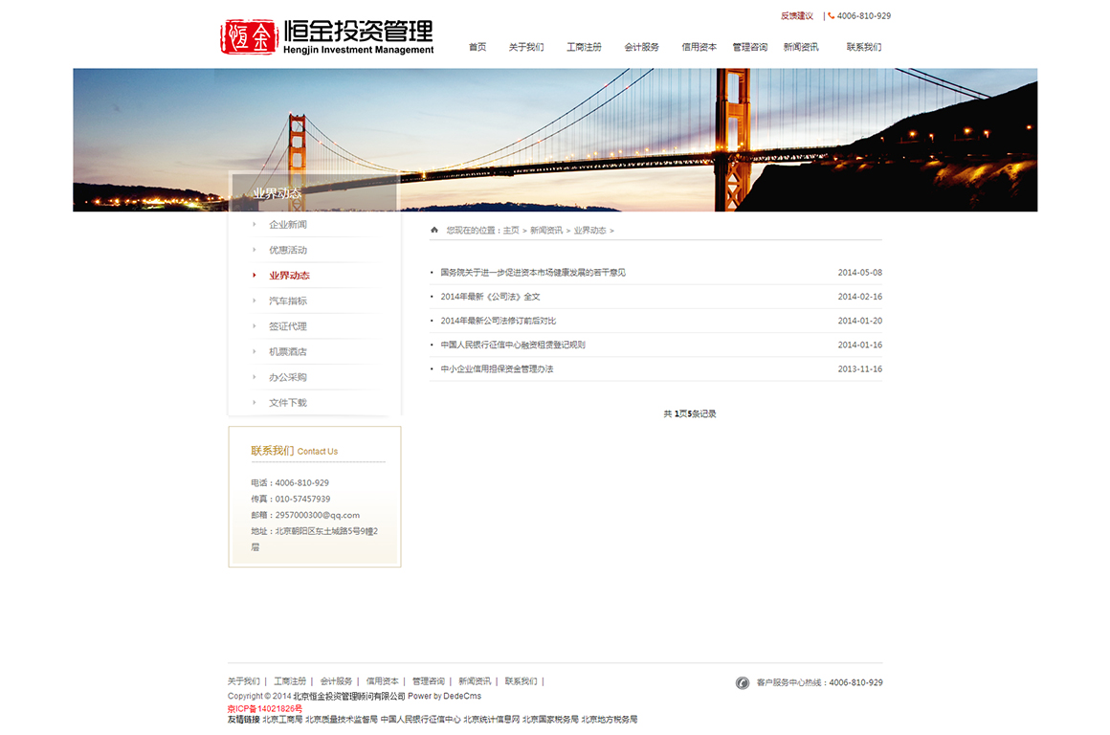The width and height of the screenshot is (1110, 735).
Task: Open 联系我们 in main navigation
Action: click(x=864, y=47)
